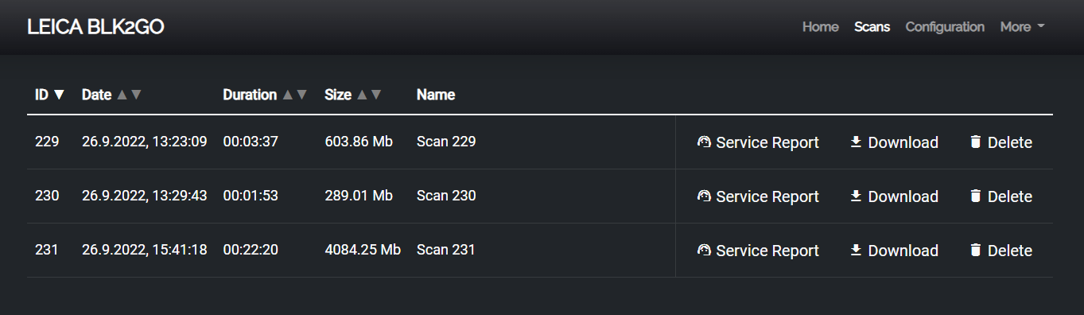Go to the Home page
This screenshot has height=315, width=1084.
820,27
